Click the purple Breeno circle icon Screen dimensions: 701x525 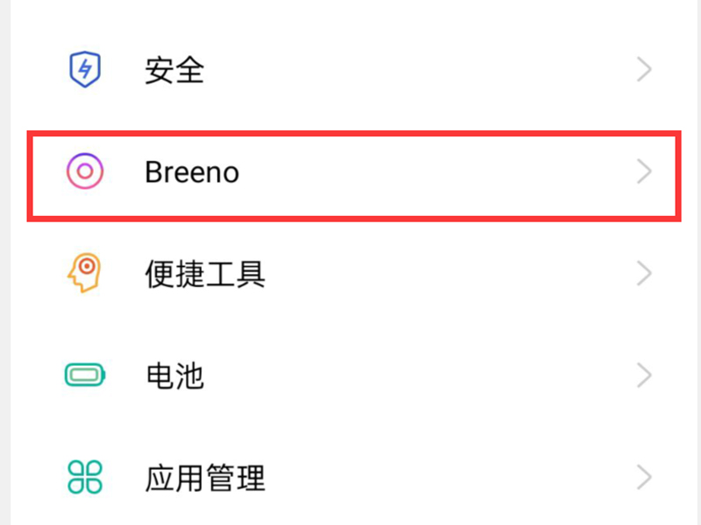[85, 171]
